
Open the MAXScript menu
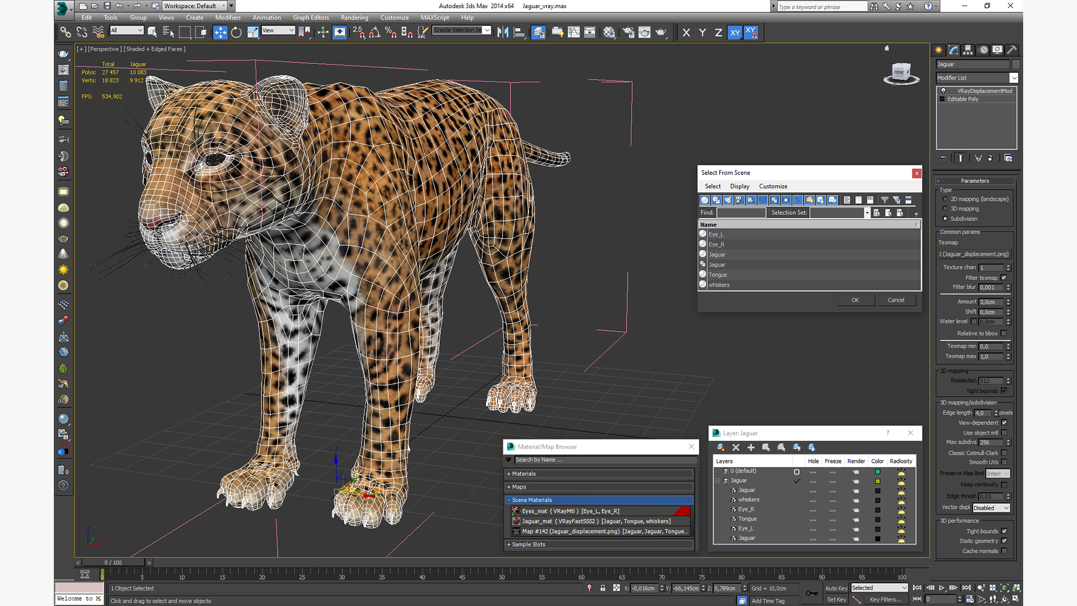coord(435,18)
